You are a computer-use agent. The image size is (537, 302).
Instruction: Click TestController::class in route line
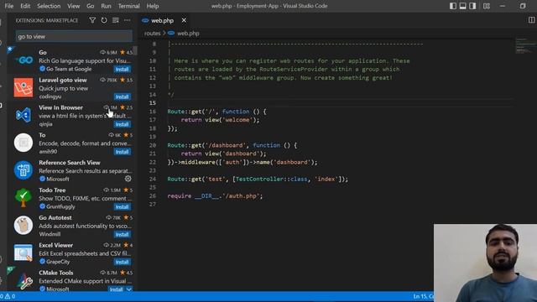[x=271, y=179]
